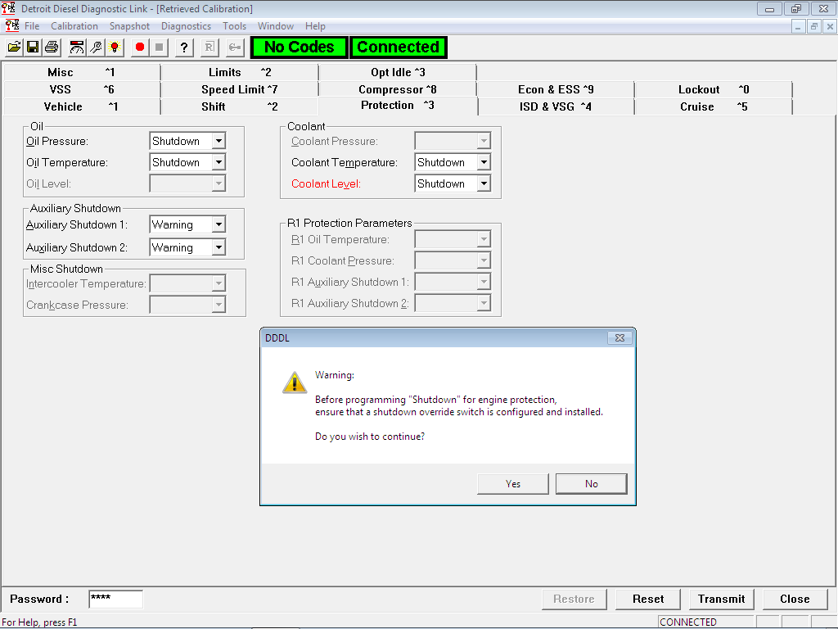
Task: Open the Diagnostics menu
Action: [186, 26]
